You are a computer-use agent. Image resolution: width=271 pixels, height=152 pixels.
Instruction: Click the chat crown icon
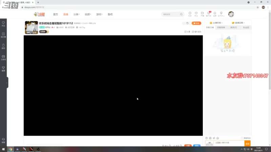[x=218, y=138]
